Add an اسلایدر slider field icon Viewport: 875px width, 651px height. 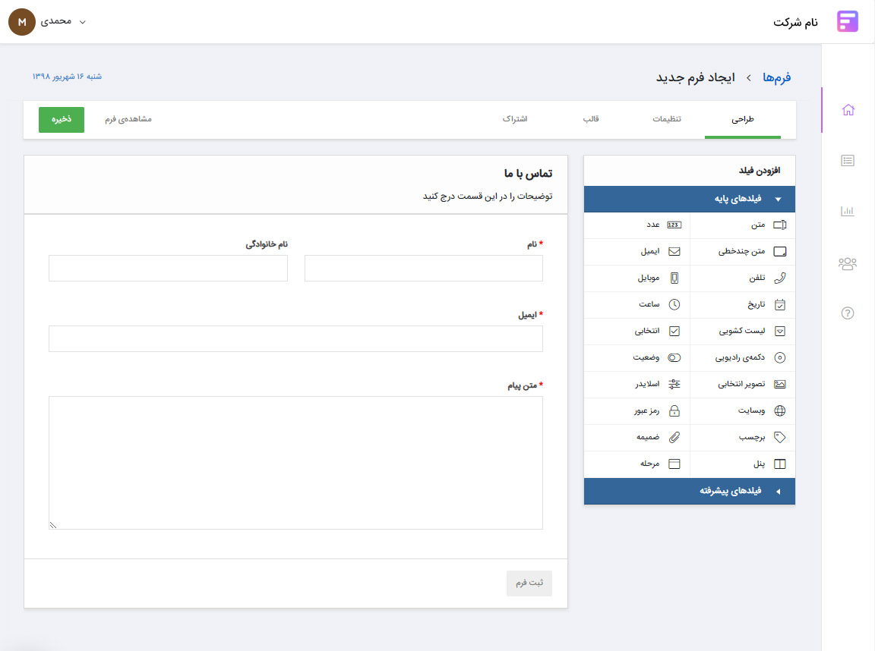(674, 384)
